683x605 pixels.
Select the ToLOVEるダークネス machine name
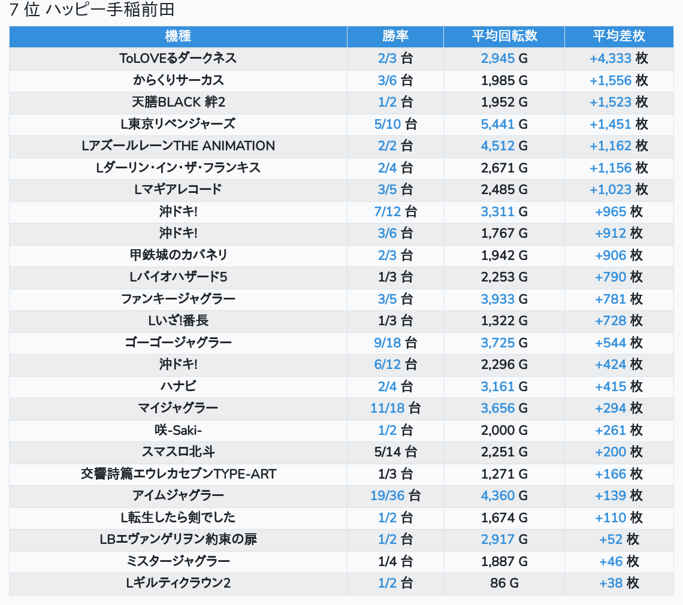(x=178, y=58)
